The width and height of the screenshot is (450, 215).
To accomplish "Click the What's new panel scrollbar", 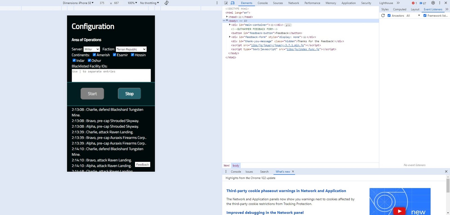I will click(448, 185).
